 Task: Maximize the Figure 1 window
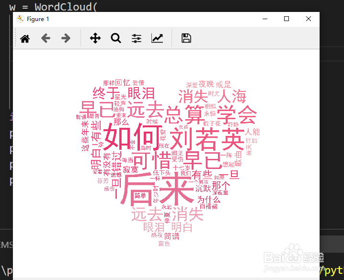click(x=287, y=19)
